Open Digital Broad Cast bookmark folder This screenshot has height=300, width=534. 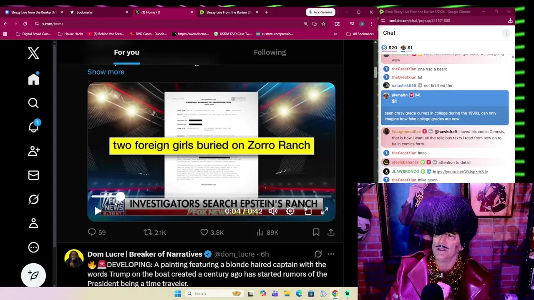pos(33,34)
